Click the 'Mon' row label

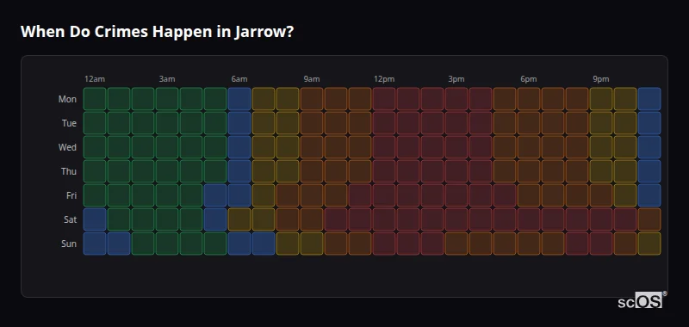click(67, 99)
